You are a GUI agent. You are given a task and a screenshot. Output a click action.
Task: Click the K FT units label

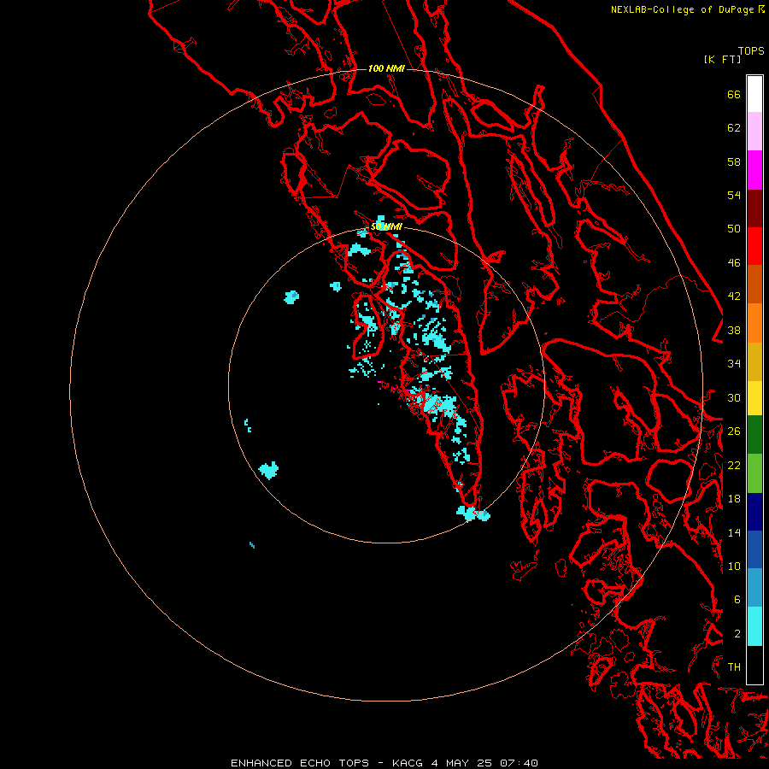(x=722, y=59)
